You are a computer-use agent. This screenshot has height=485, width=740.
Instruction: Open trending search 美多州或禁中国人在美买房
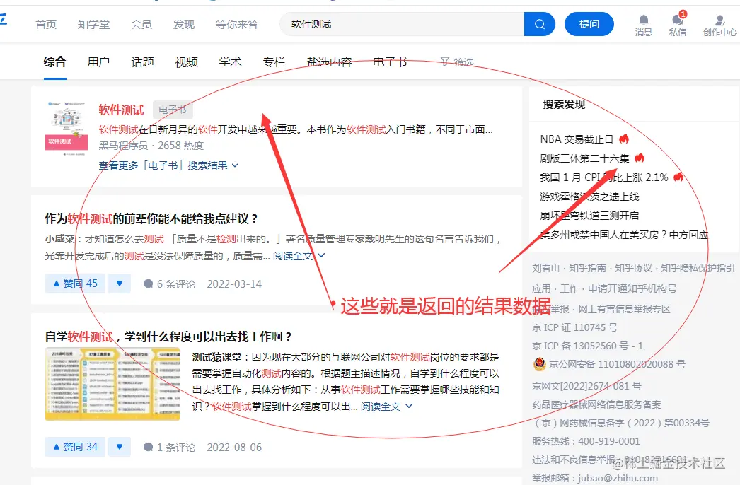624,235
